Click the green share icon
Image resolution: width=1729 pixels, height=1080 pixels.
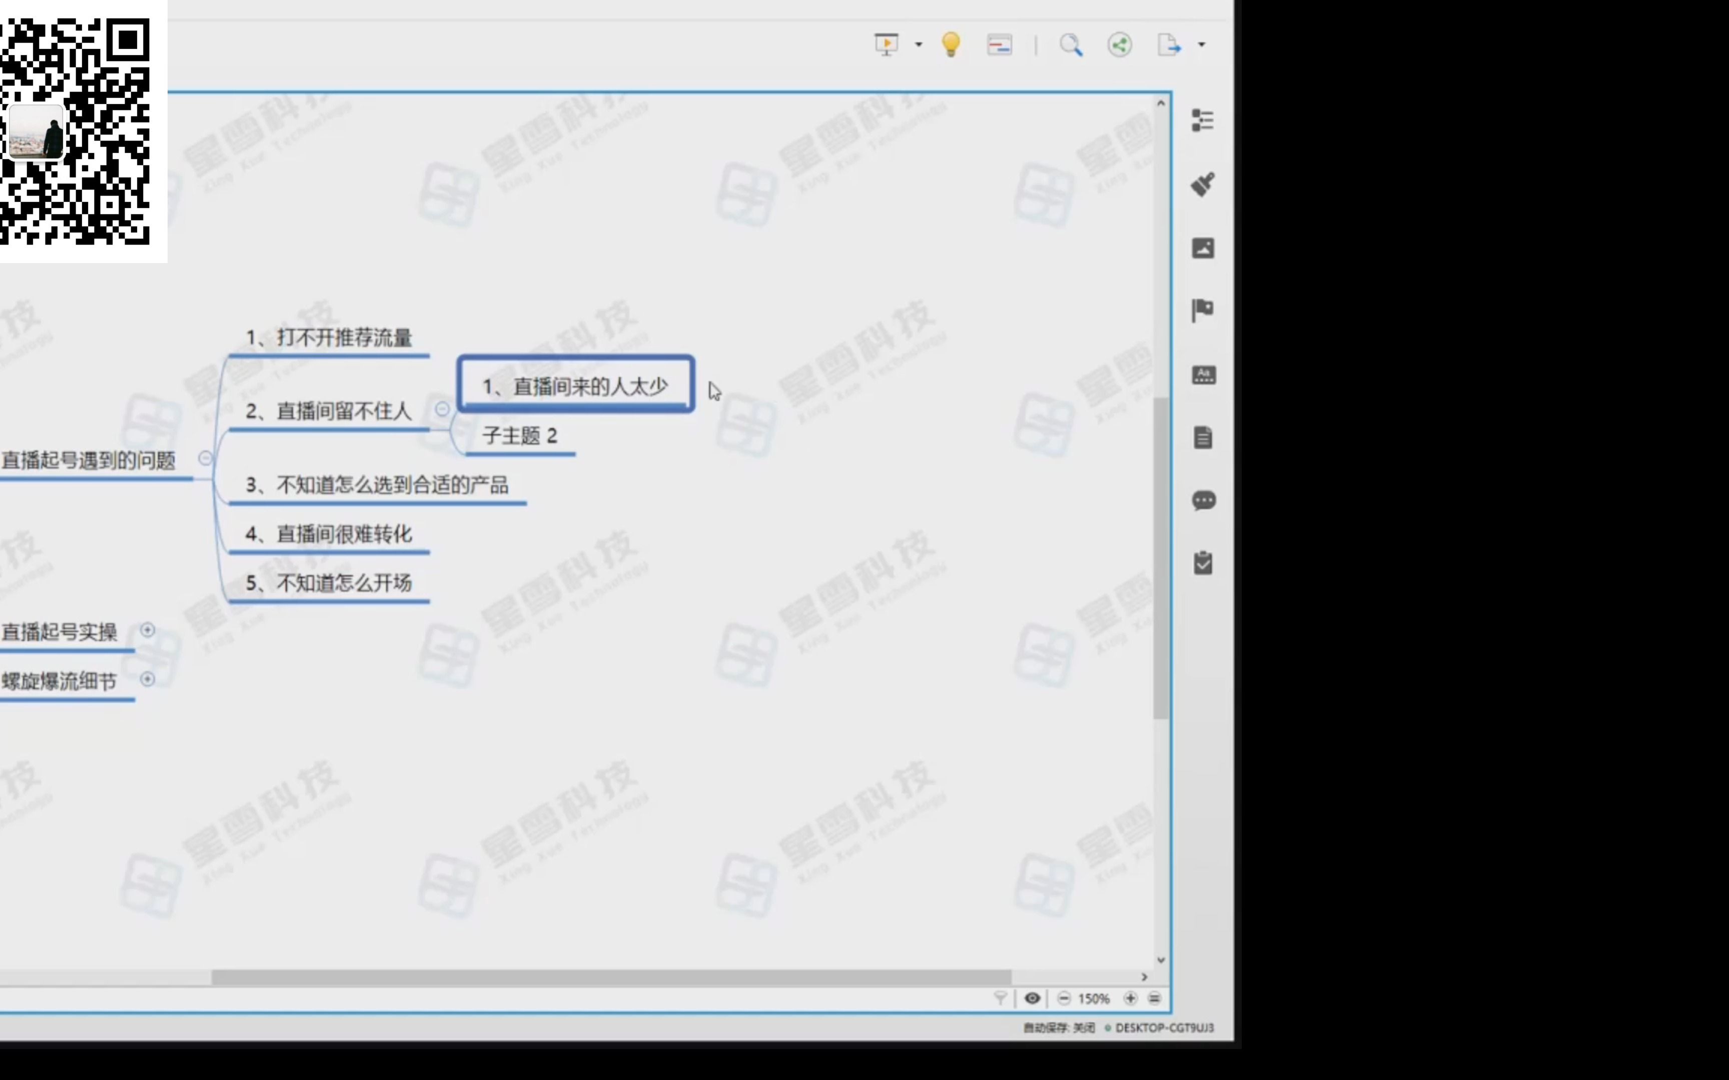(1120, 45)
